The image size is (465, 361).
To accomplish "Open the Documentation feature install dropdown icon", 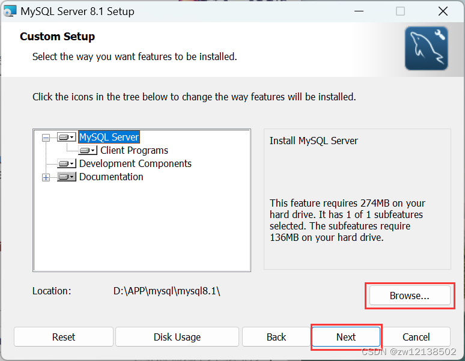I will tap(67, 177).
